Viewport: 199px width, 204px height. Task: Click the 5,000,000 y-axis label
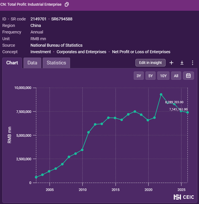[x=24, y=136]
